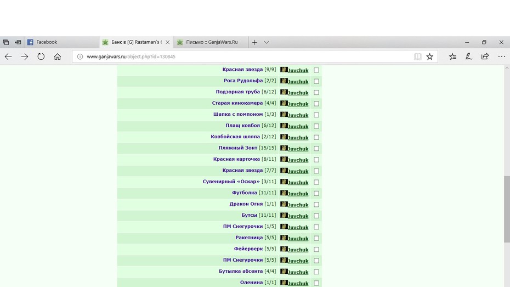Switch to the Facebook tab
The height and width of the screenshot is (287, 510).
tap(62, 42)
